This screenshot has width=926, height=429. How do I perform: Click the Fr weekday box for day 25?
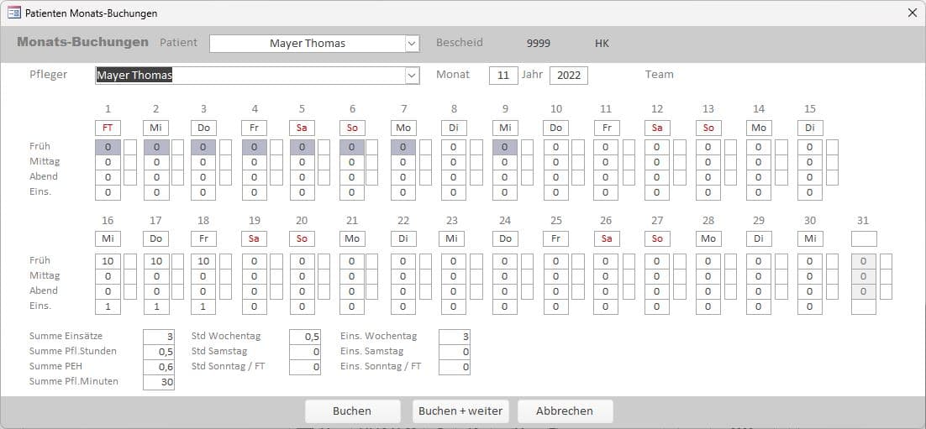[556, 239]
